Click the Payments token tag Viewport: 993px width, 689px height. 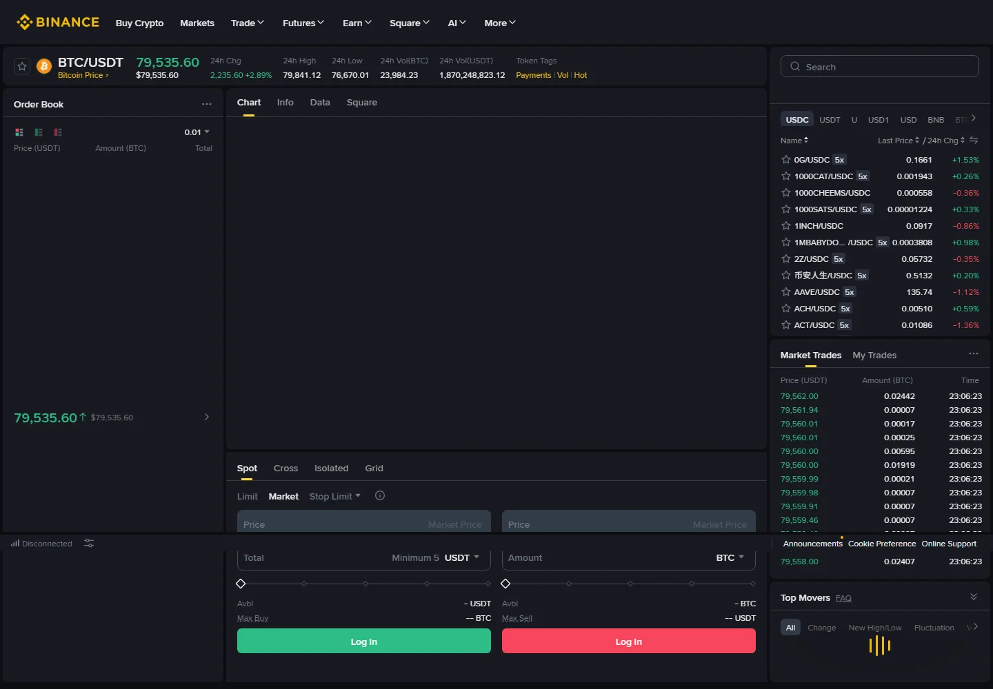point(533,75)
